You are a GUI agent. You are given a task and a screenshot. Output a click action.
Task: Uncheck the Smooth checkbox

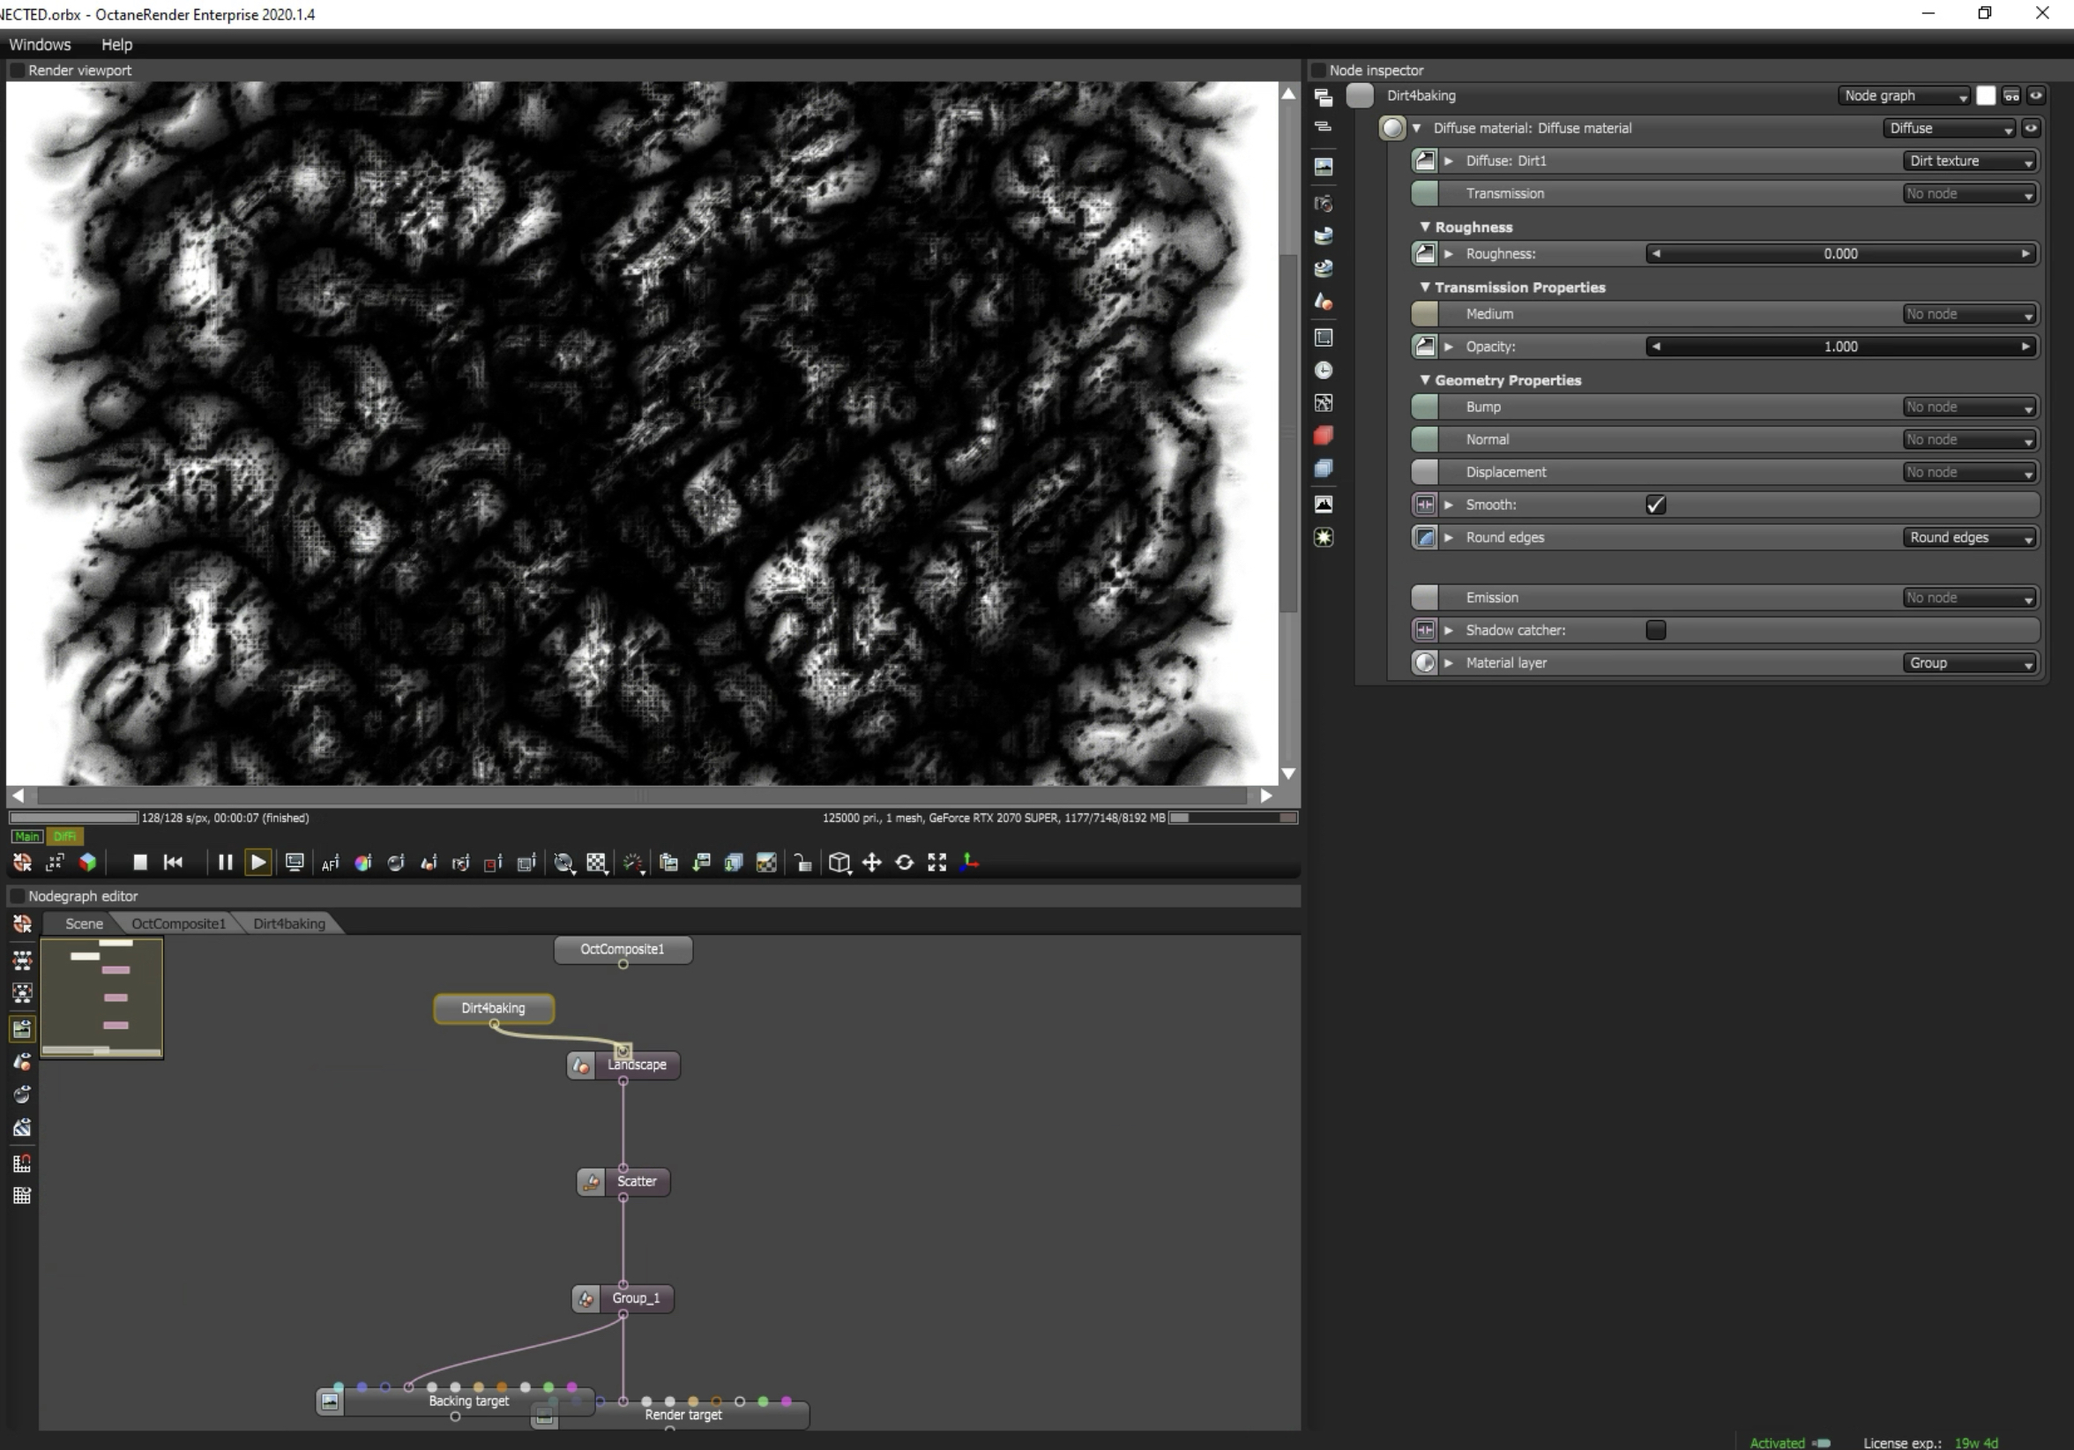[x=1656, y=505]
